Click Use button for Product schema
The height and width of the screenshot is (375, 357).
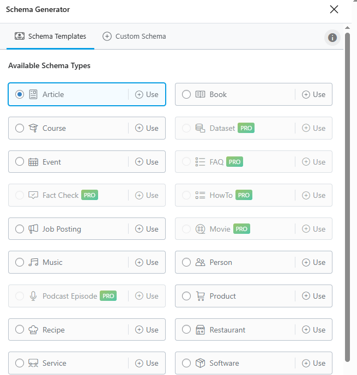click(x=313, y=296)
